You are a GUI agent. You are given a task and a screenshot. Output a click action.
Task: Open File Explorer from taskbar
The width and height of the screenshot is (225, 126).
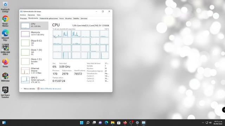[112, 123]
